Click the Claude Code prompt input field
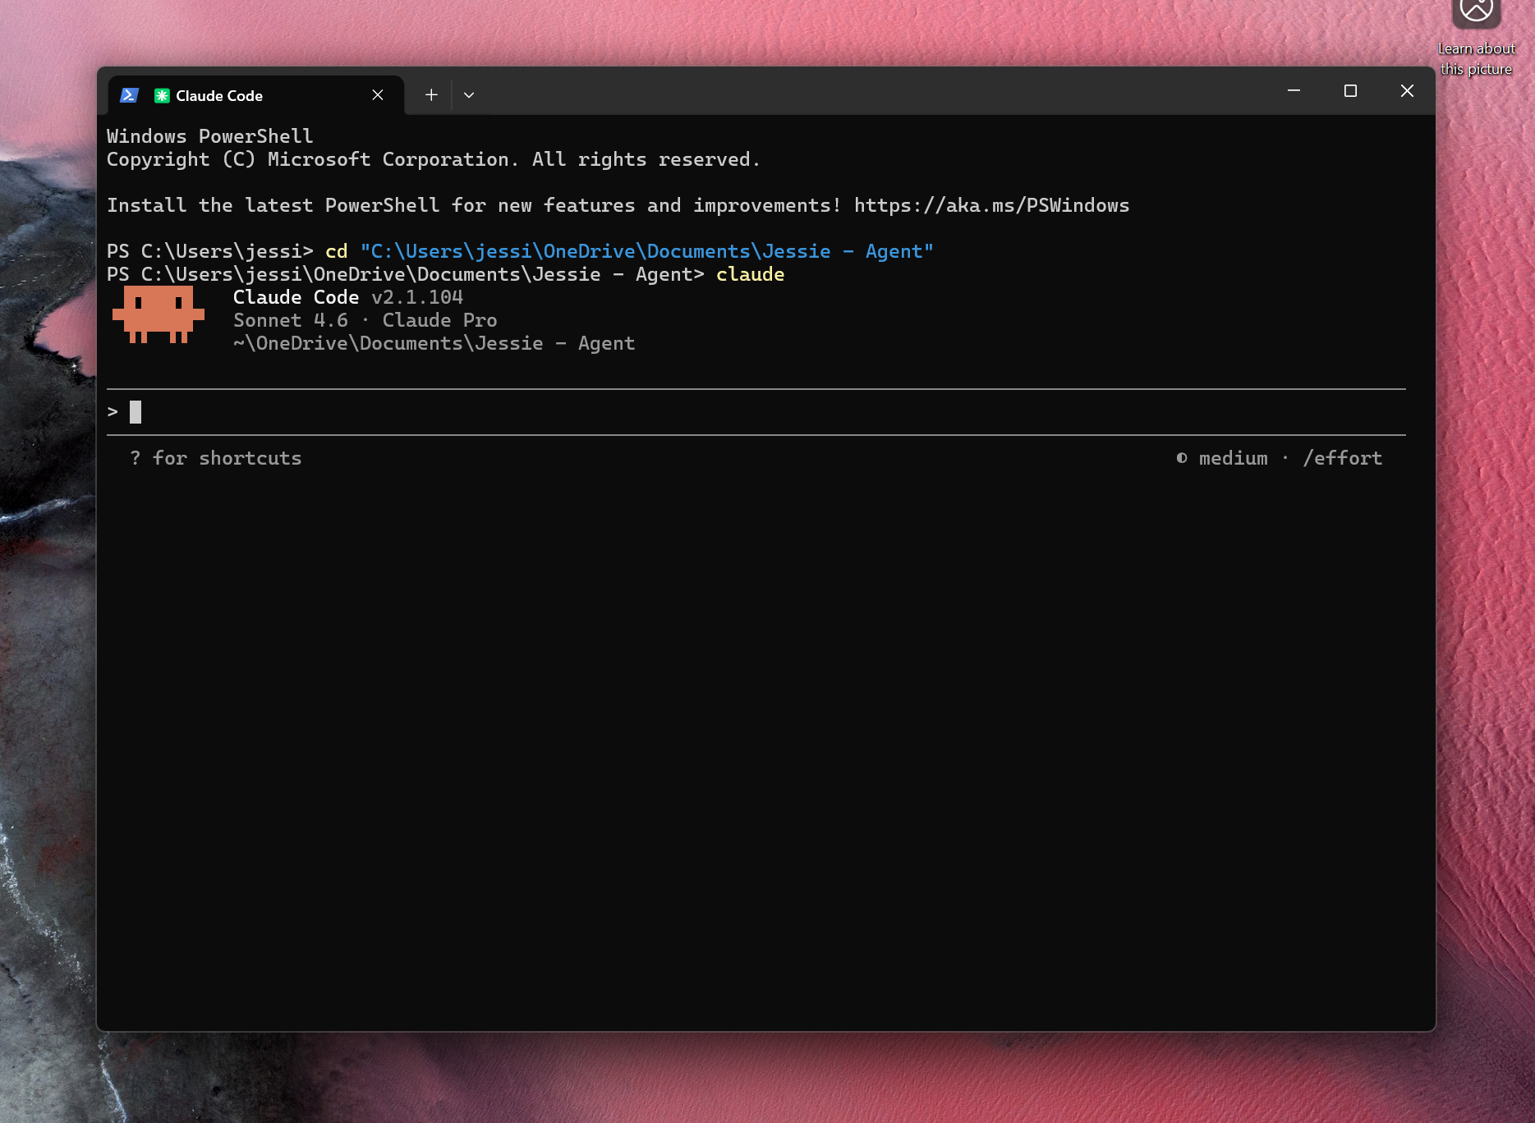 click(756, 412)
